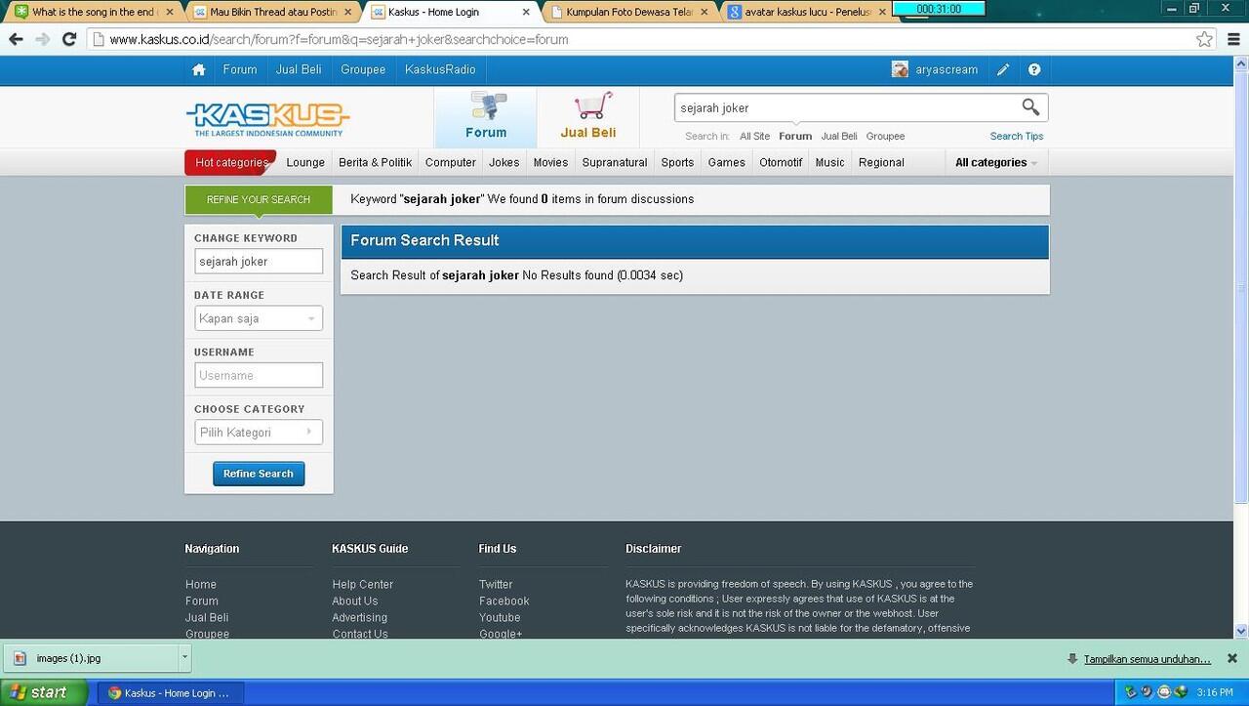Open Search Tips link
This screenshot has height=706, width=1249.
pyautogui.click(x=1017, y=137)
